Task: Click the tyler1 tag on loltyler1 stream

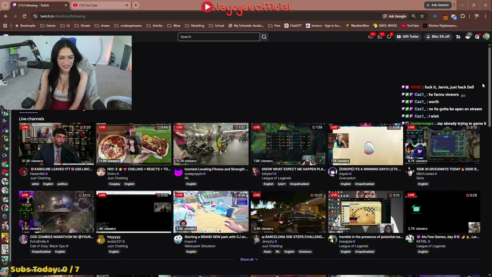Action: click(x=282, y=184)
